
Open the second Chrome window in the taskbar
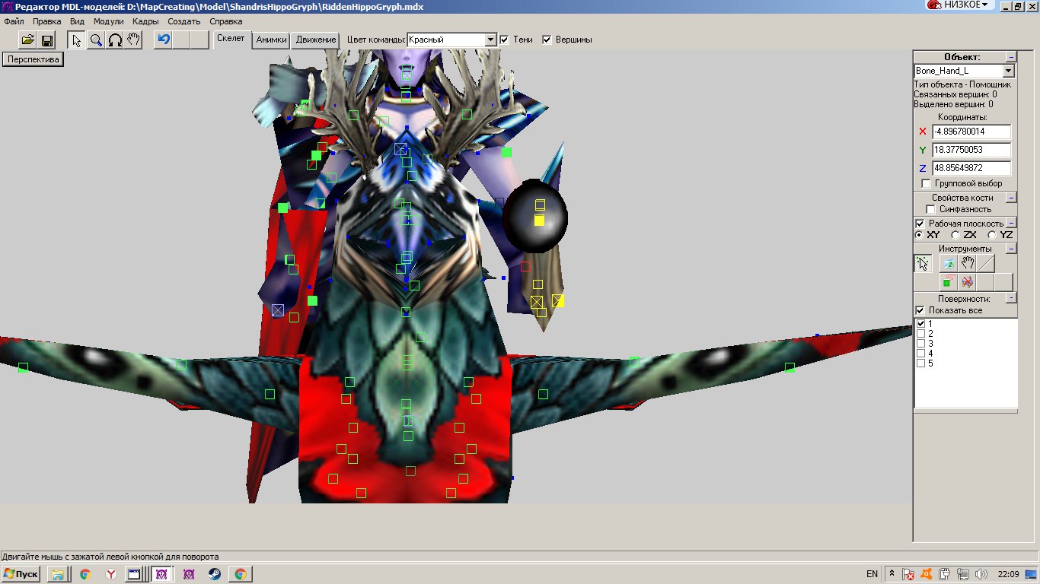tap(241, 574)
